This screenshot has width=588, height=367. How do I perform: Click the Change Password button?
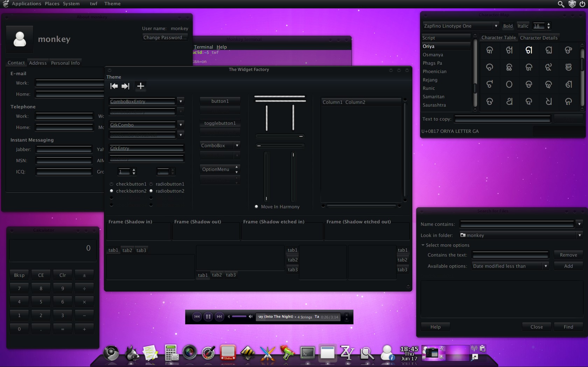pyautogui.click(x=165, y=37)
